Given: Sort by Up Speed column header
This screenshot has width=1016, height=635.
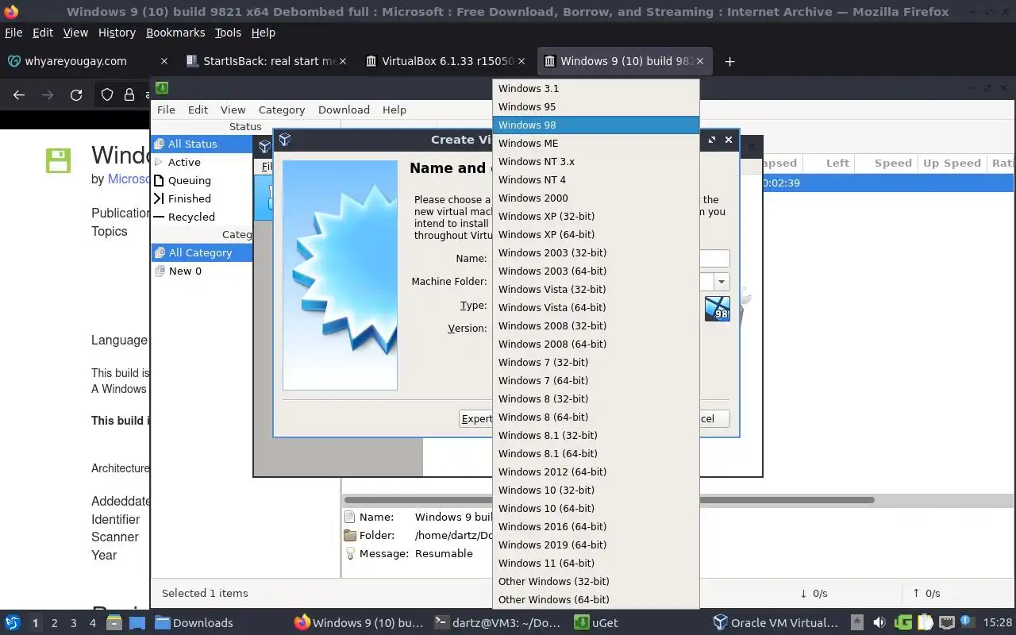Looking at the screenshot, I should coord(952,163).
